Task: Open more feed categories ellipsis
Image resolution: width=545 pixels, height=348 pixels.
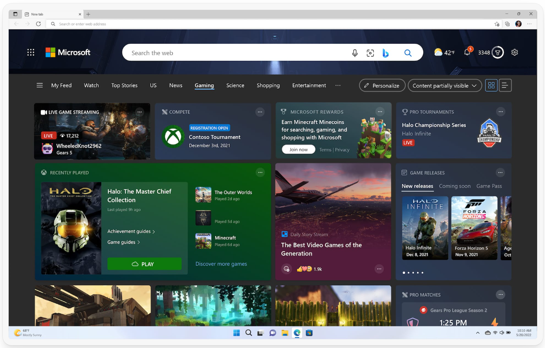Action: pos(338,85)
